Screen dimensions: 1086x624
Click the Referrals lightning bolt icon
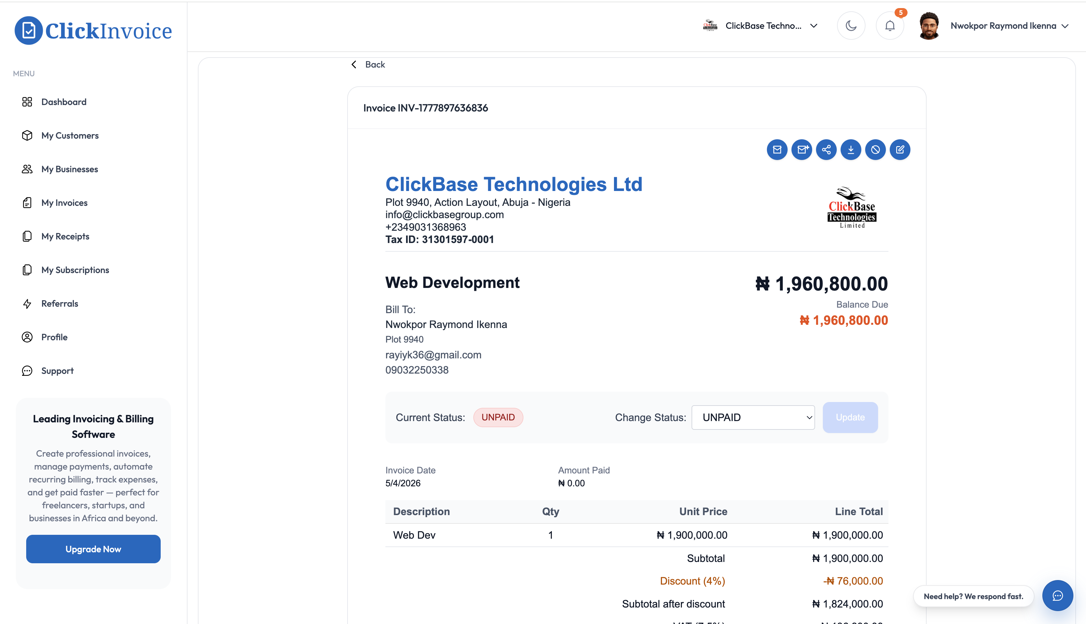coord(27,303)
